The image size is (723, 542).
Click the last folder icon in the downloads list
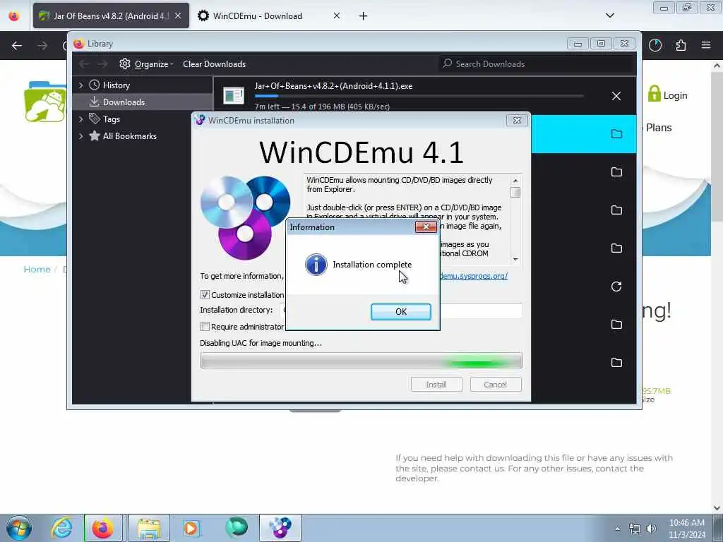tap(616, 362)
